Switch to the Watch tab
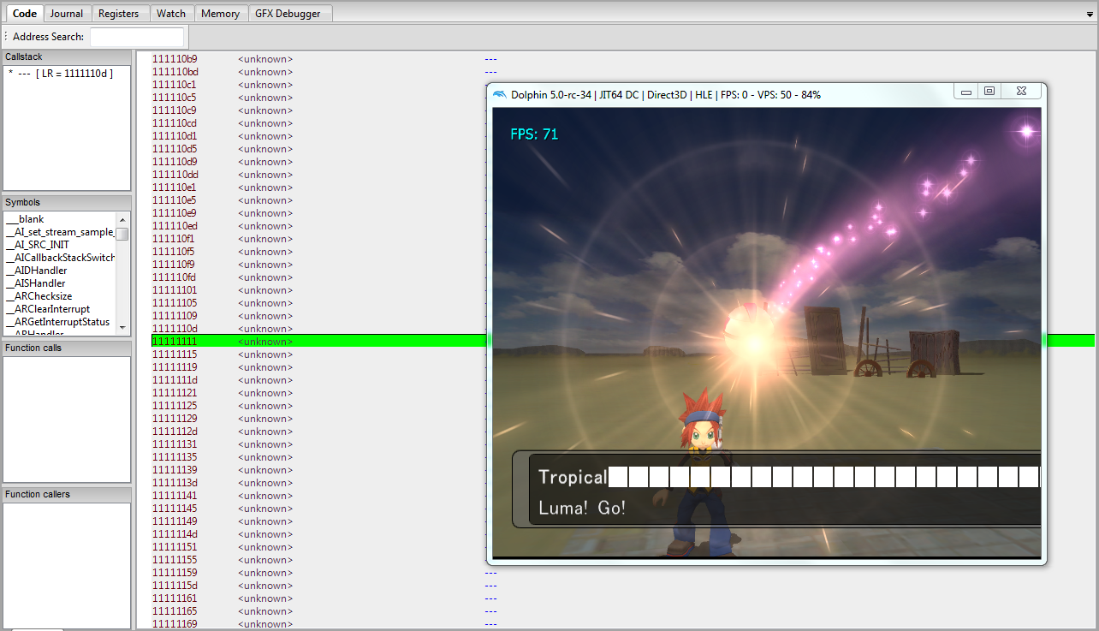Viewport: 1099px width, 631px height. click(171, 13)
